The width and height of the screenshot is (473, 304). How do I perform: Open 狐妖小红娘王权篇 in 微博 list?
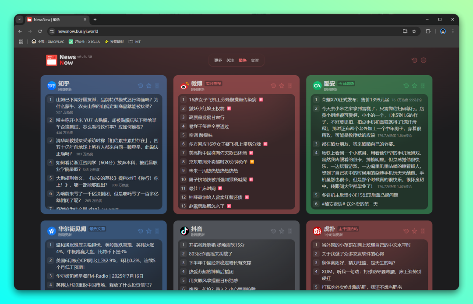(207, 108)
